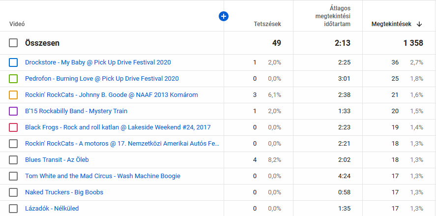Screen dimensions: 436x216
Task: Click the blue plus add-metric icon
Action: [224, 16]
